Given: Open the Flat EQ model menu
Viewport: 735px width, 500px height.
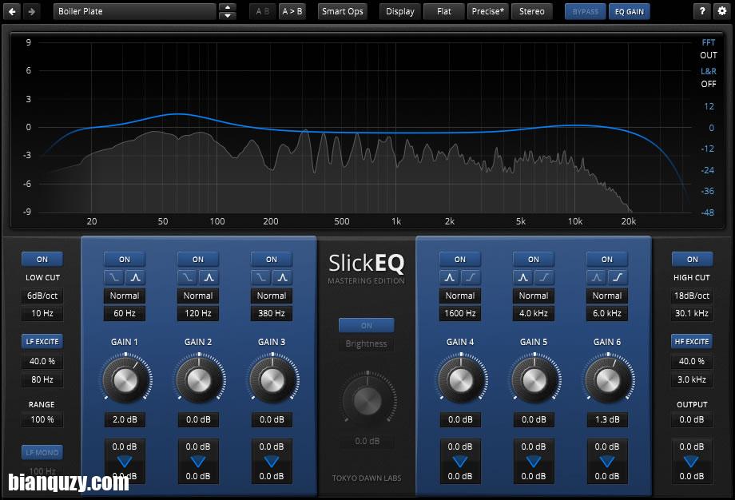Looking at the screenshot, I should pos(444,11).
